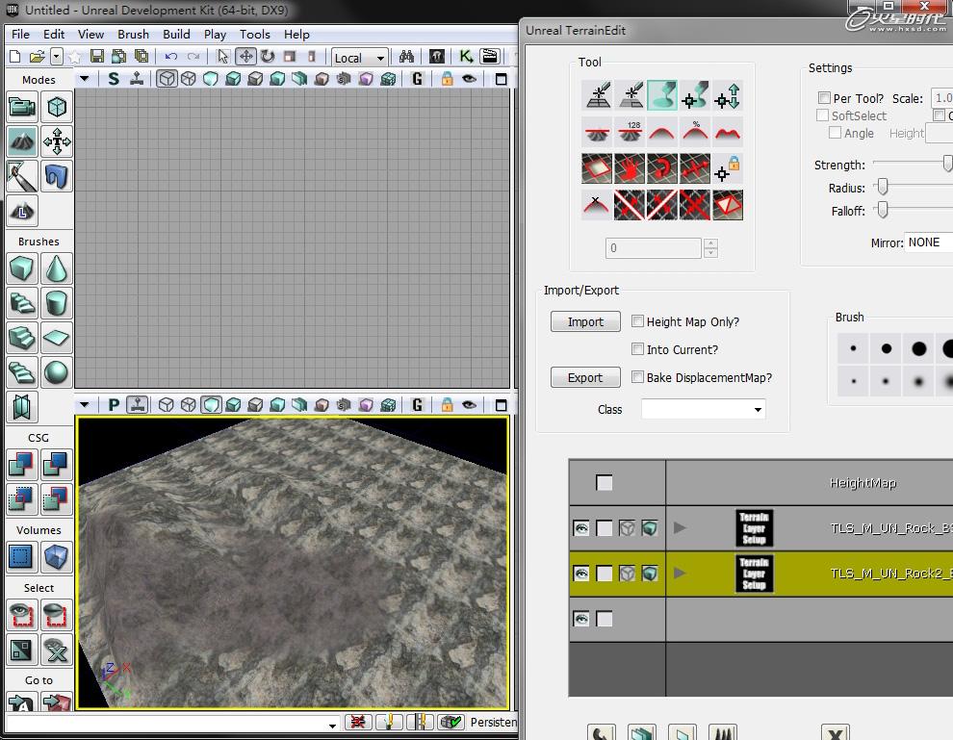Toggle HeightMap row checkbox

click(x=605, y=482)
